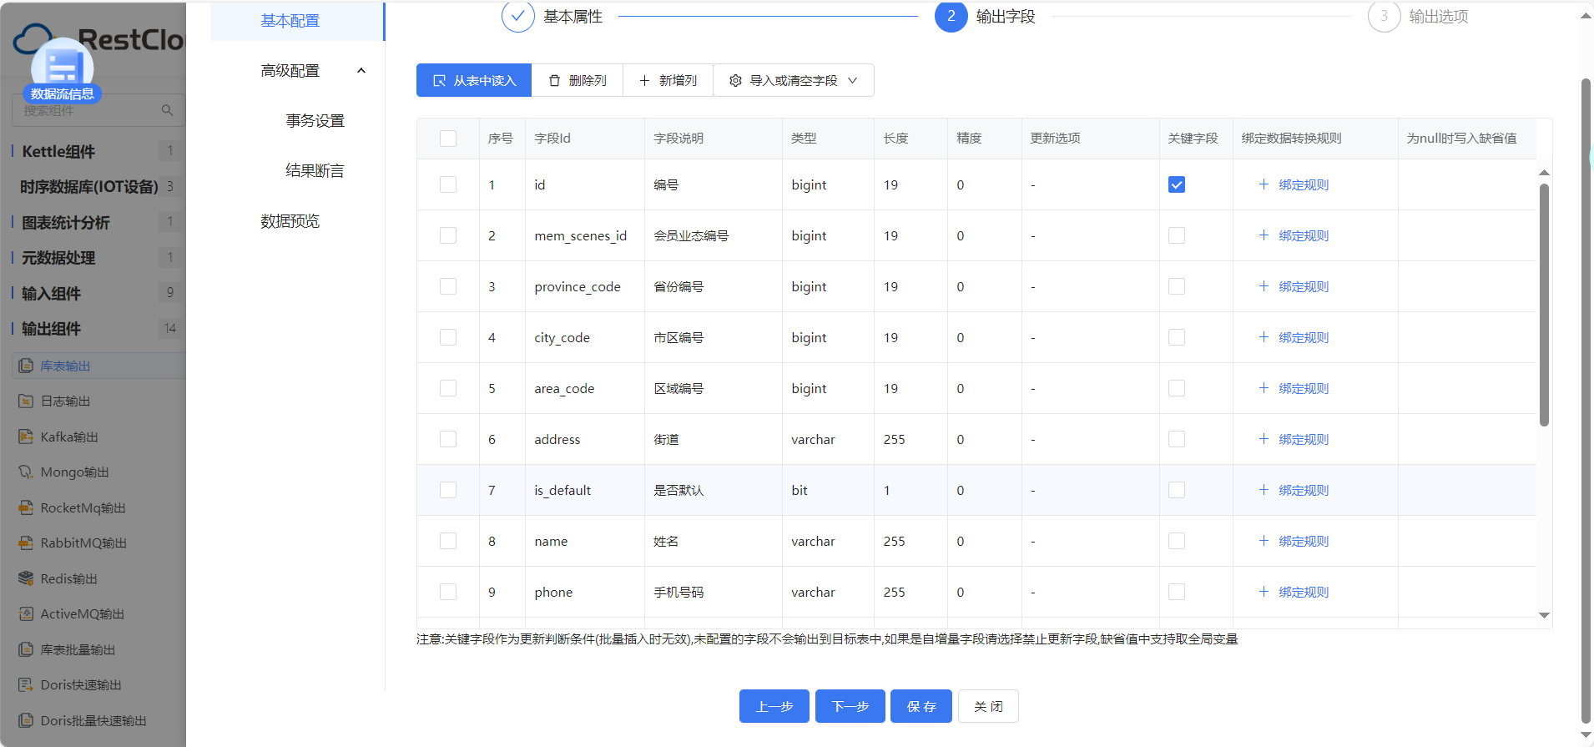Select the row checkbox for province_code
The width and height of the screenshot is (1594, 747).
(x=448, y=286)
